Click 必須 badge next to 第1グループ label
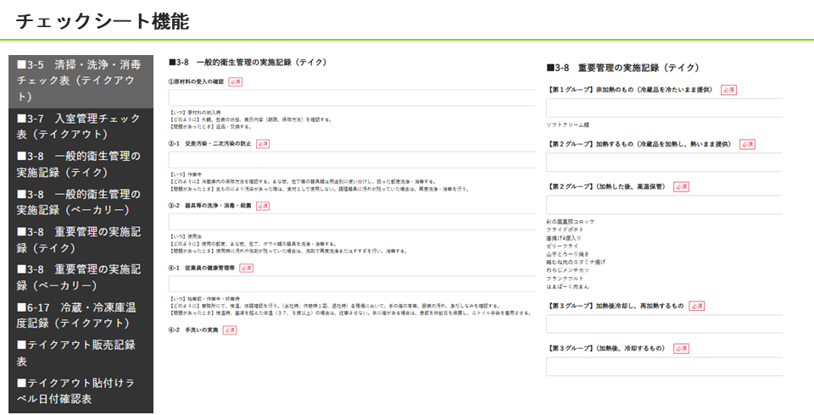The height and width of the screenshot is (415, 814). pyautogui.click(x=729, y=90)
